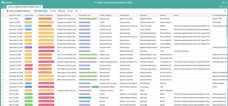Click the search magnifier icon
The width and height of the screenshot is (228, 106).
(225, 11)
